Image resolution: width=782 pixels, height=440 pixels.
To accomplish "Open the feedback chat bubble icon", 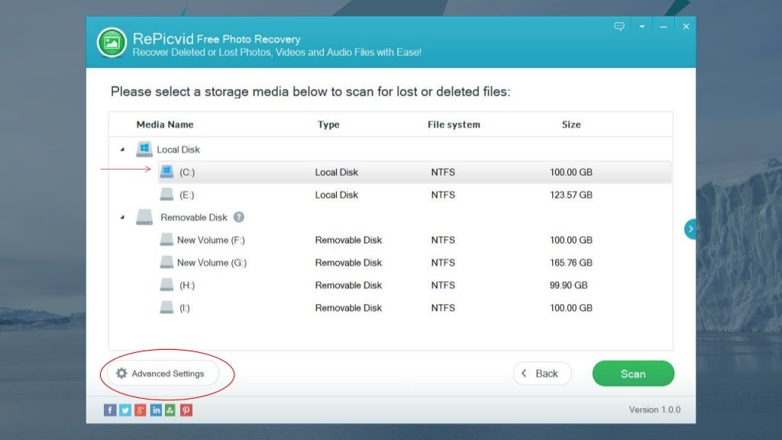I will point(619,27).
